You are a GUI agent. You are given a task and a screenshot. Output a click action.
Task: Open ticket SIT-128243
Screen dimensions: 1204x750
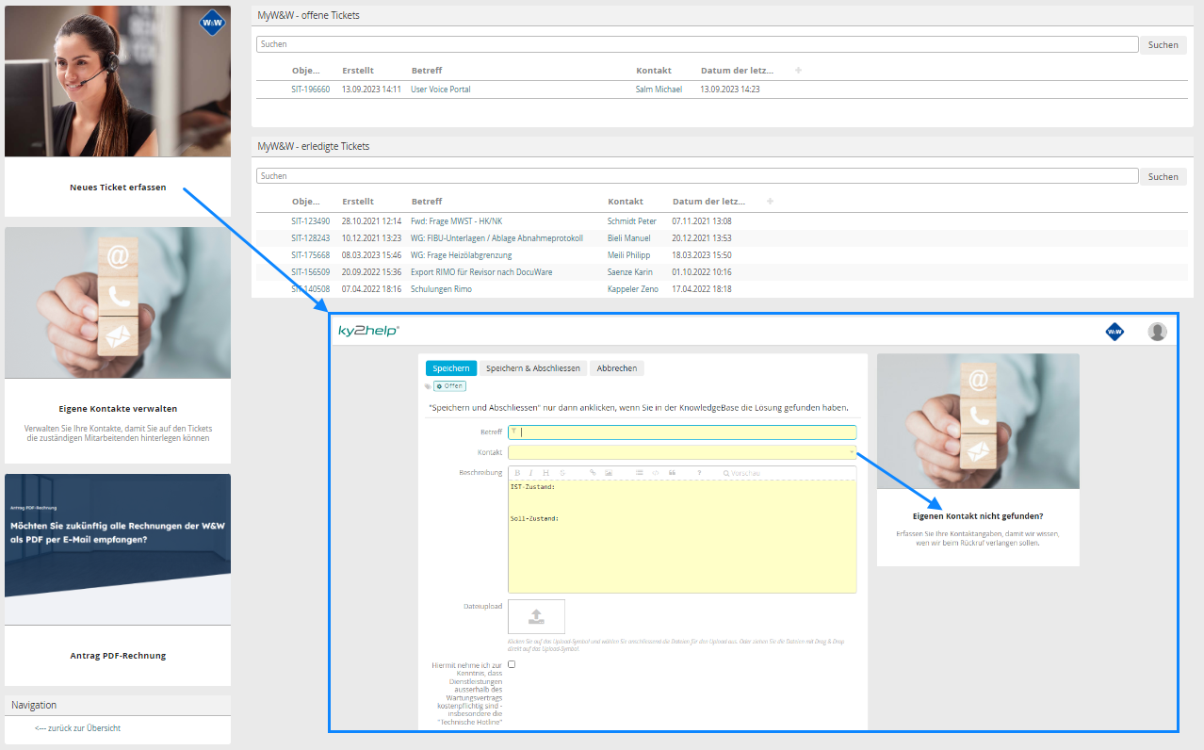[311, 238]
